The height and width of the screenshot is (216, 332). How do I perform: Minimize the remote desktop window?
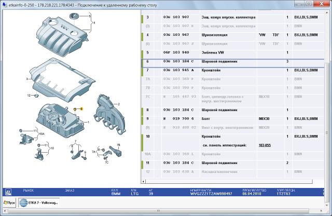[299, 4]
